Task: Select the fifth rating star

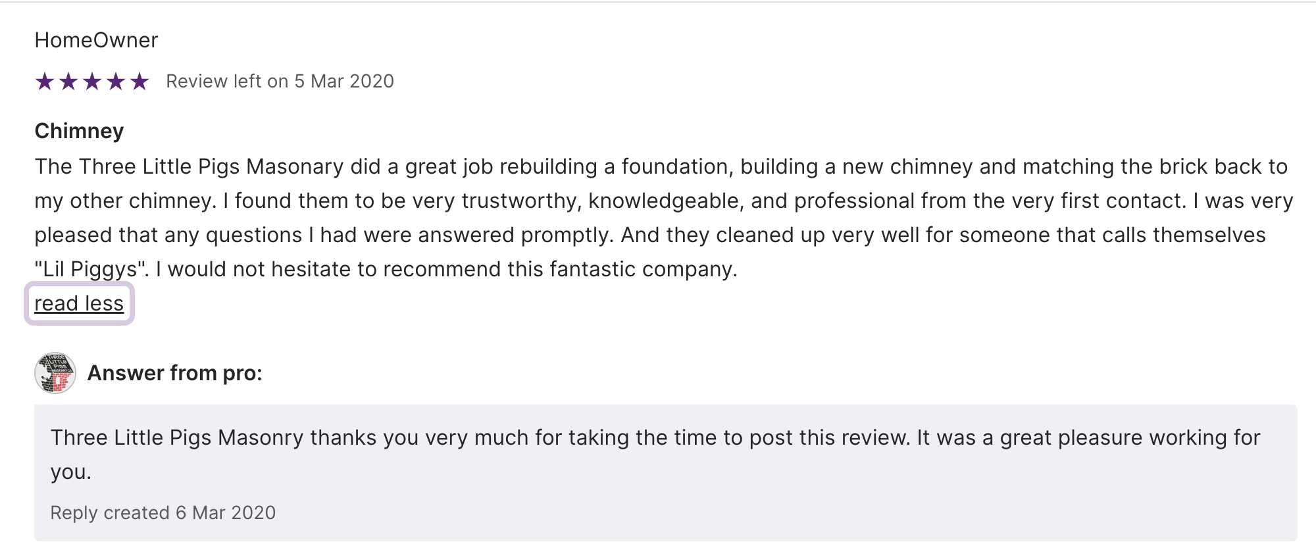Action: point(139,82)
